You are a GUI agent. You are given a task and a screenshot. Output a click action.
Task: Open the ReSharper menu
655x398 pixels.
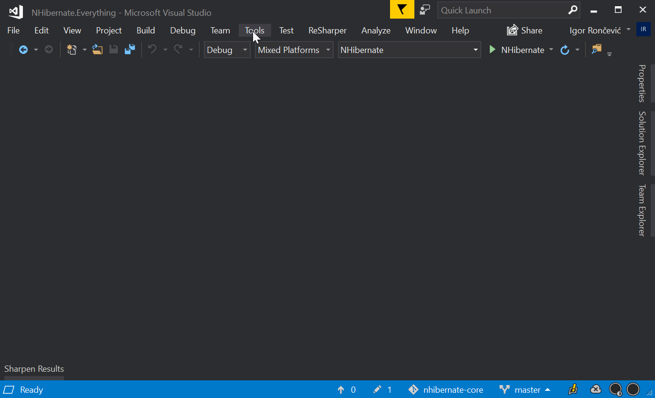[x=327, y=30]
